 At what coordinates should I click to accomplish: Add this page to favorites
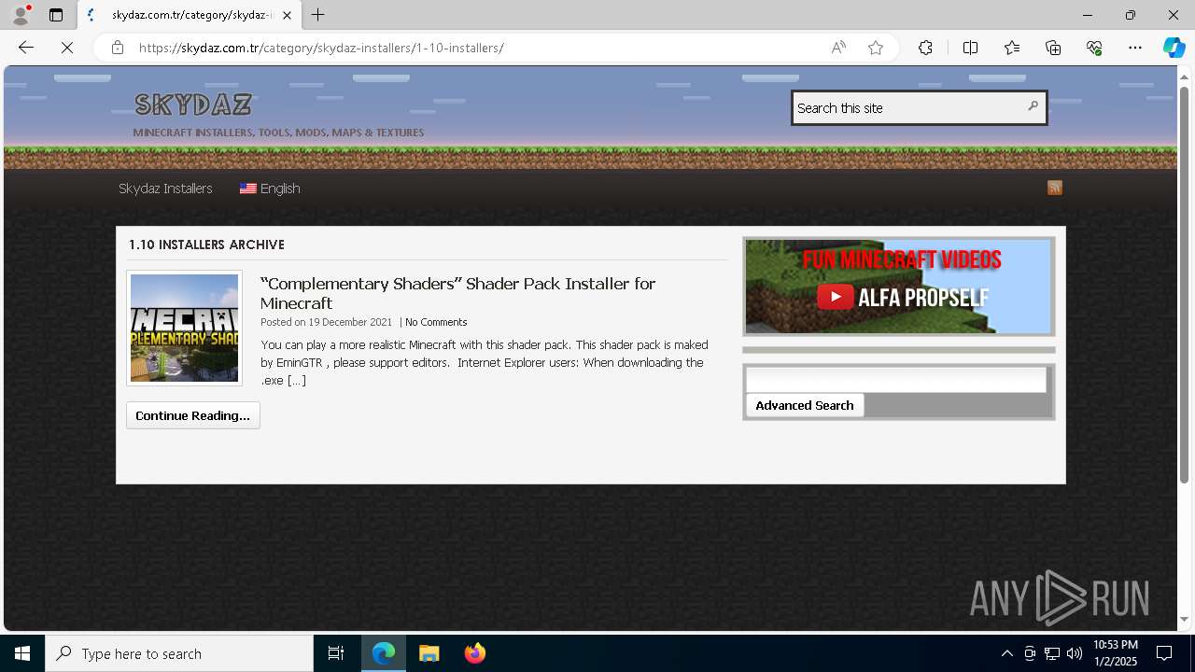pyautogui.click(x=876, y=48)
